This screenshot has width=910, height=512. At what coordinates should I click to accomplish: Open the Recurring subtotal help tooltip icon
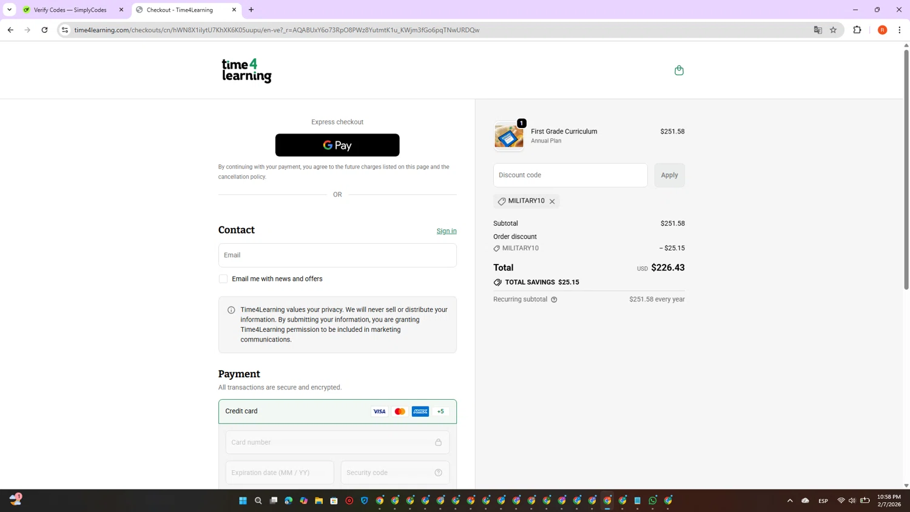tap(554, 300)
